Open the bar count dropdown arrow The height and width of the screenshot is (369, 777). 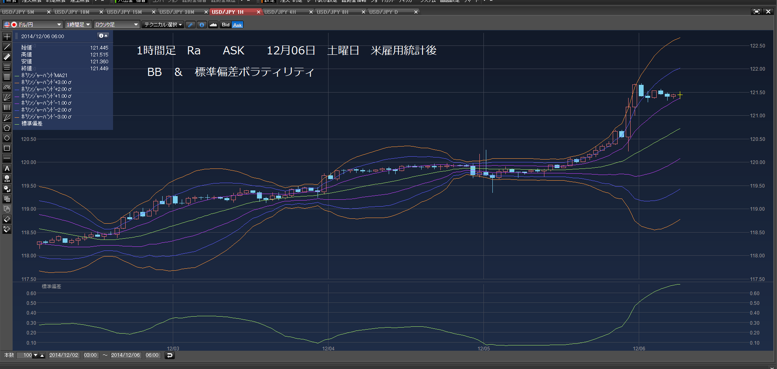35,355
